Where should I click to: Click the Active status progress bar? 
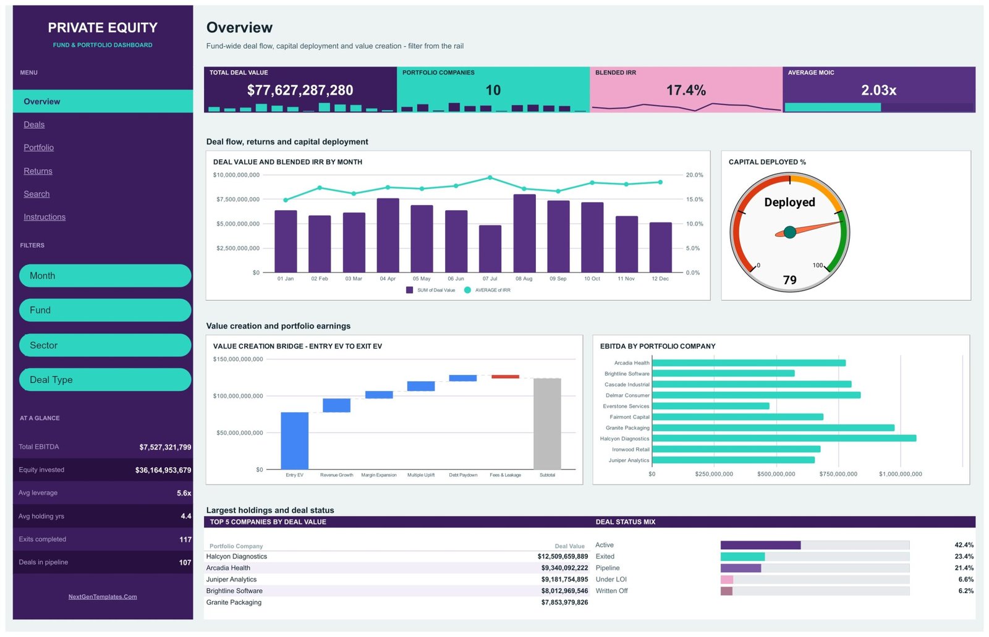[815, 545]
